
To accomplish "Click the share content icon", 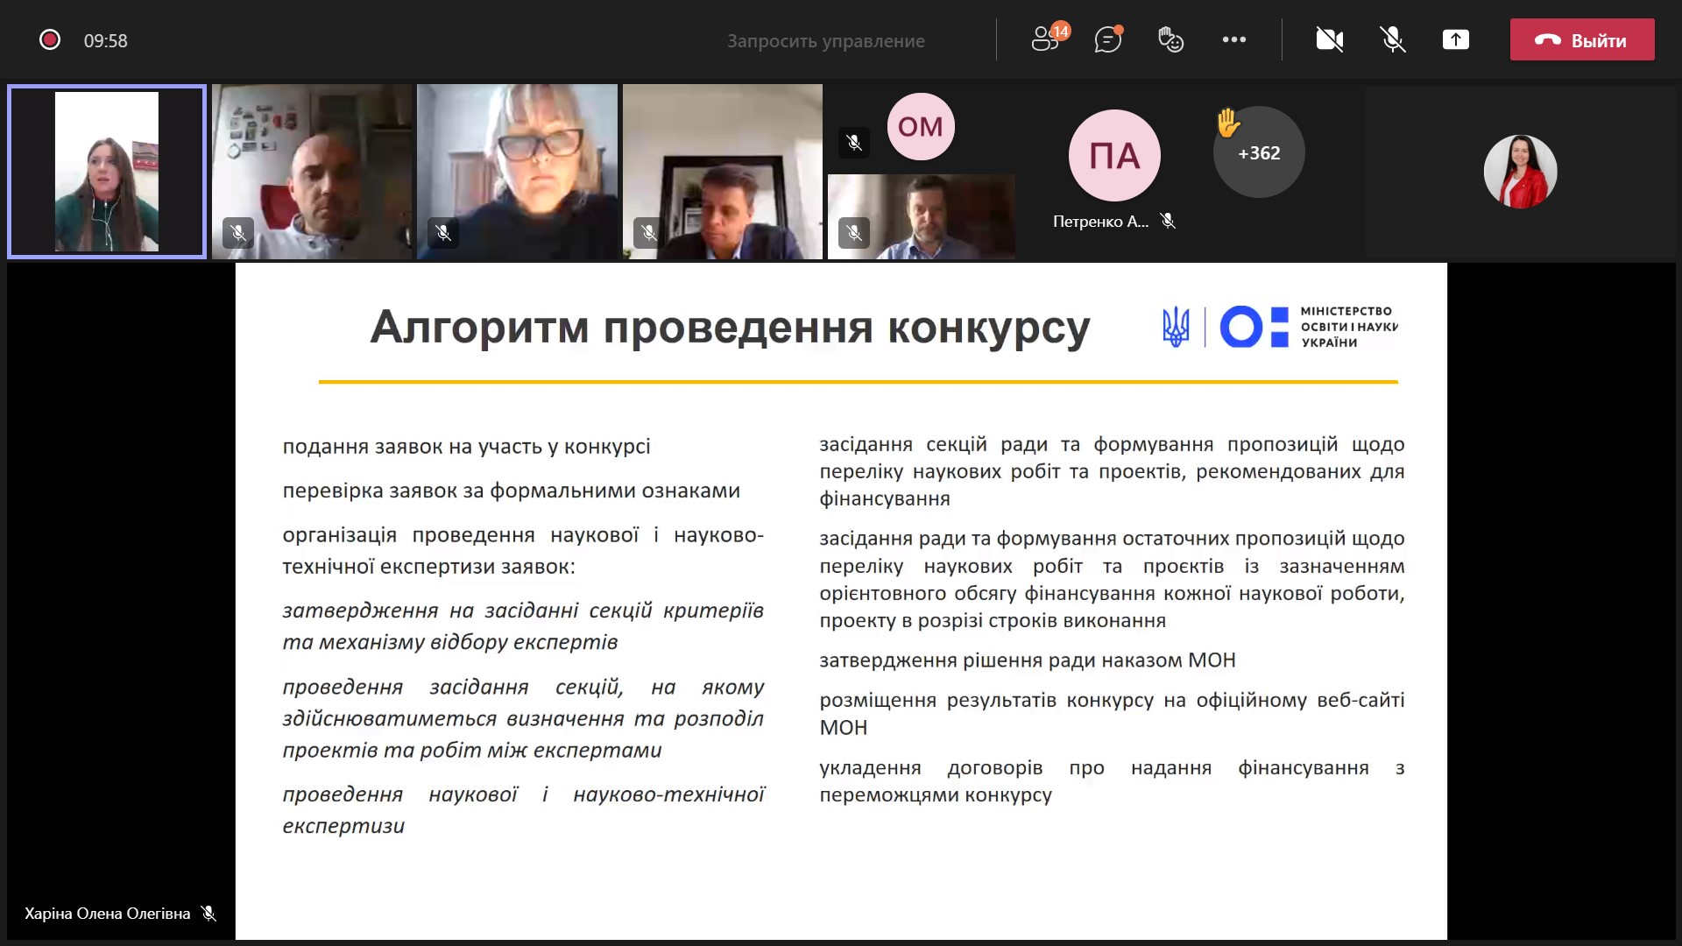I will (1456, 39).
